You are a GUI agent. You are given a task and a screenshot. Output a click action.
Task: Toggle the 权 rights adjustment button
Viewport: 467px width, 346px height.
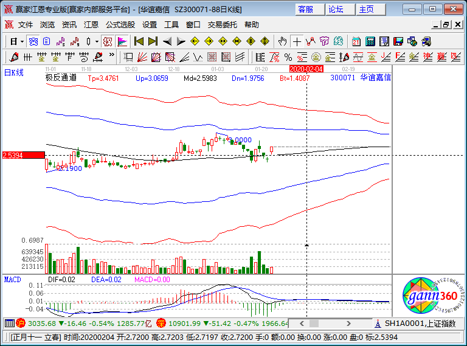pos(108,41)
